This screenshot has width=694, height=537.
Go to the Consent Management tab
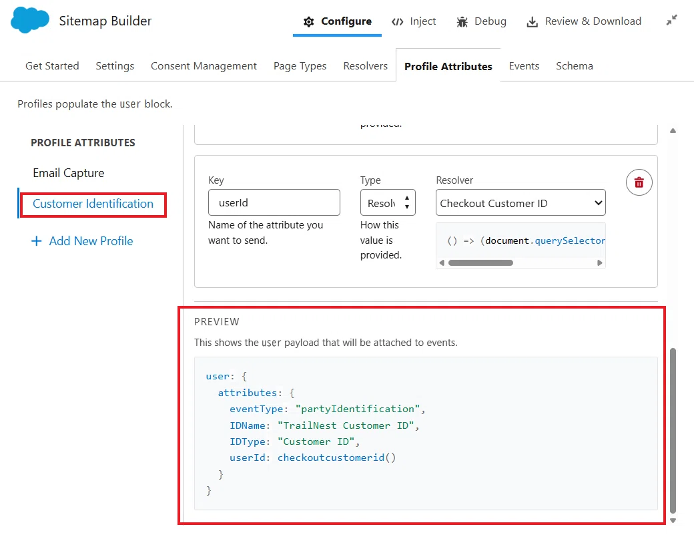(x=204, y=66)
